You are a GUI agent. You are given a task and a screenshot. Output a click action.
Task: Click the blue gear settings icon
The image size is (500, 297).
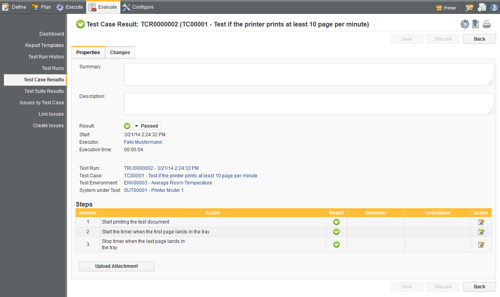point(465,24)
